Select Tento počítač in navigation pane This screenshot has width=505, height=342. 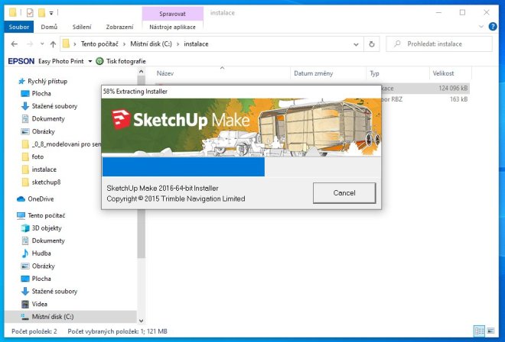[x=47, y=215]
